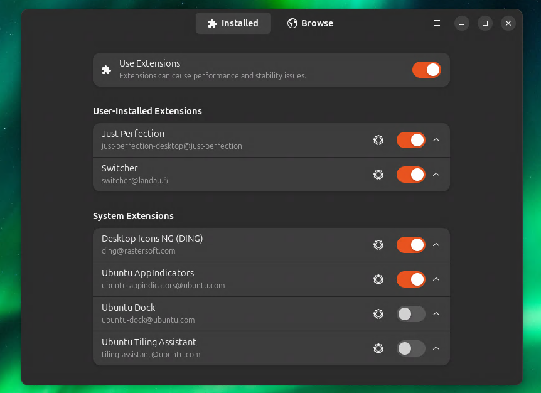This screenshot has height=393, width=541.
Task: Switch to the Installed tab
Action: coord(233,23)
